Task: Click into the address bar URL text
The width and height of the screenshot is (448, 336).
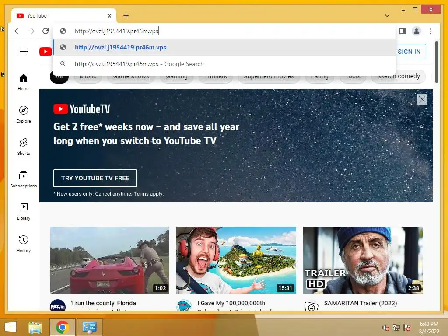Action: tap(116, 31)
